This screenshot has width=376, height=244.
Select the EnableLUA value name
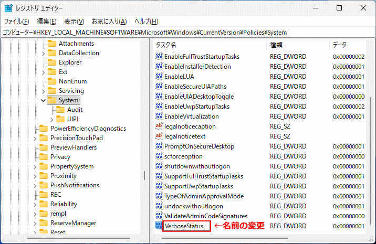click(179, 77)
